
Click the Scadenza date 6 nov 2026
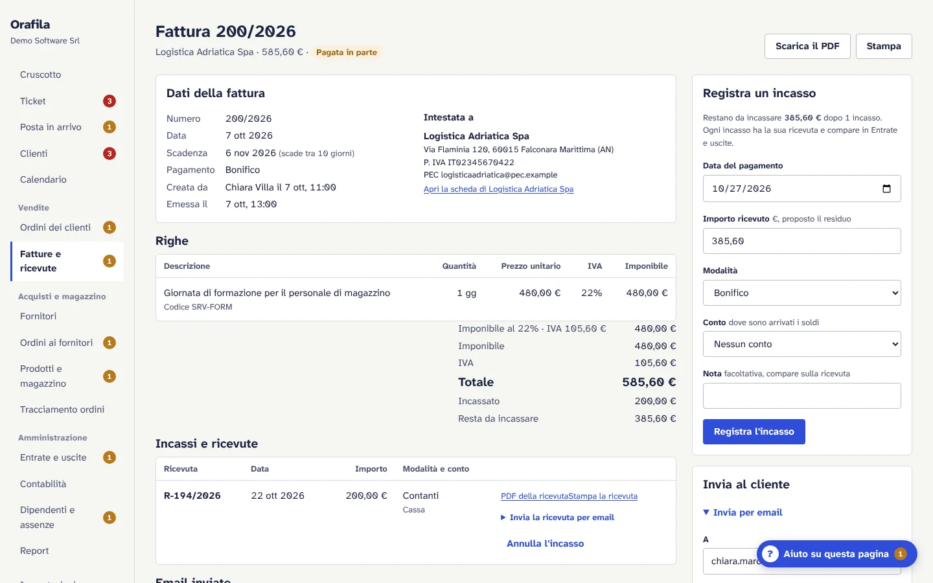(x=251, y=153)
